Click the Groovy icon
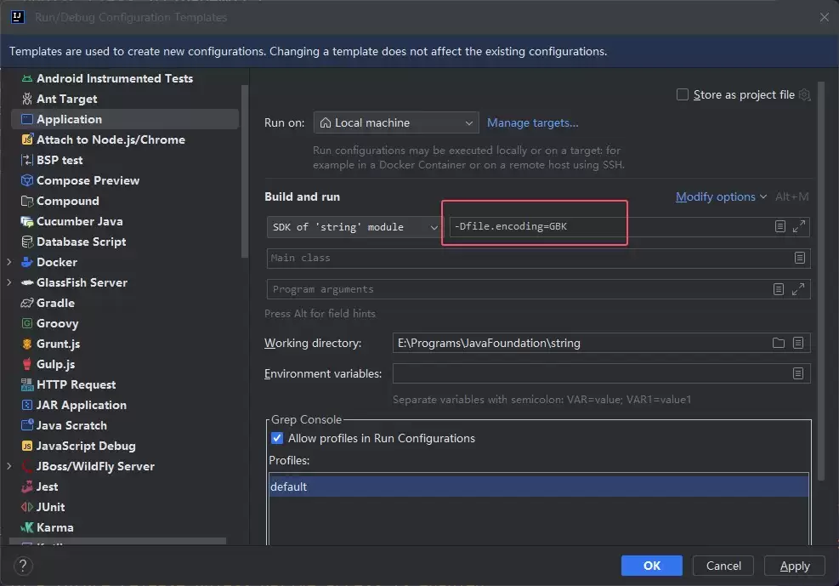The width and height of the screenshot is (839, 586). click(26, 323)
